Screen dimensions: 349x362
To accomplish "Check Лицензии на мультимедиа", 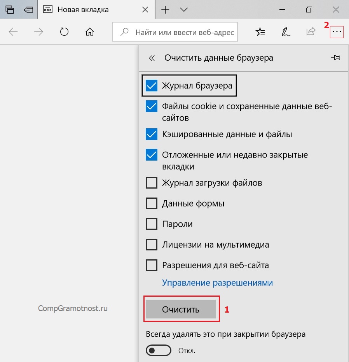I will [152, 245].
